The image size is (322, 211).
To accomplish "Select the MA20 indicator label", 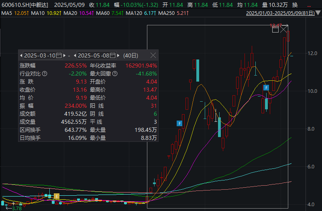I will 70,13.
